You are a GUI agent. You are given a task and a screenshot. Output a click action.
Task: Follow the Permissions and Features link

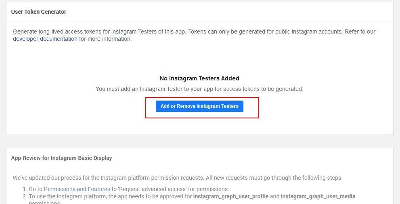77,189
